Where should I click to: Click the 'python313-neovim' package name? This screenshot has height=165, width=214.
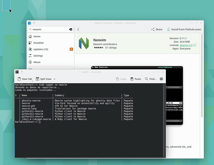[32, 116]
